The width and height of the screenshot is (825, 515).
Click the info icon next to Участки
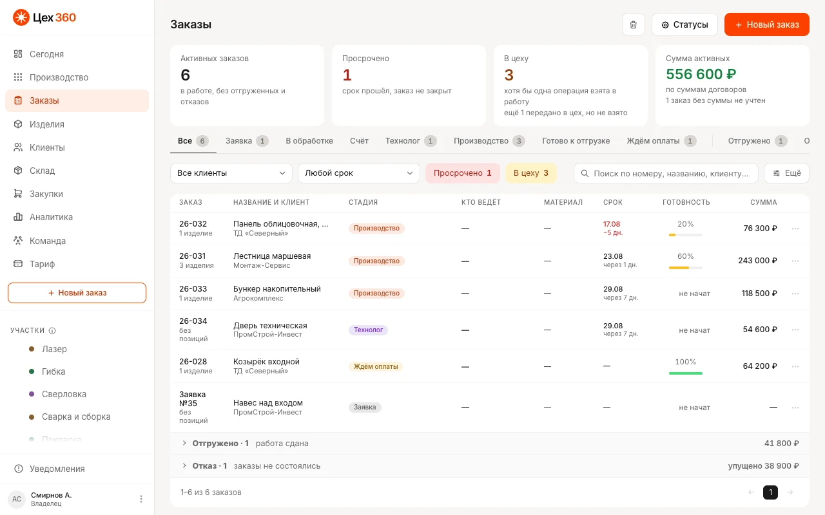[52, 331]
